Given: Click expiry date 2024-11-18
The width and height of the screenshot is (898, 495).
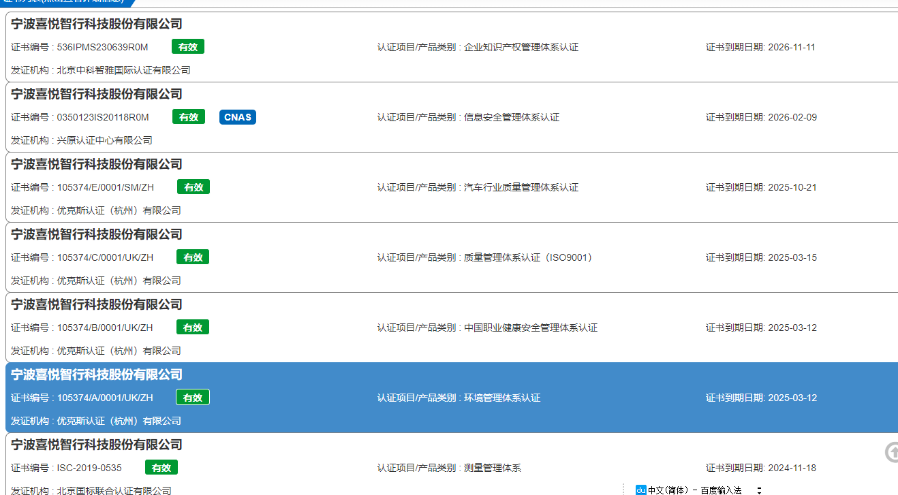Looking at the screenshot, I should (792, 468).
